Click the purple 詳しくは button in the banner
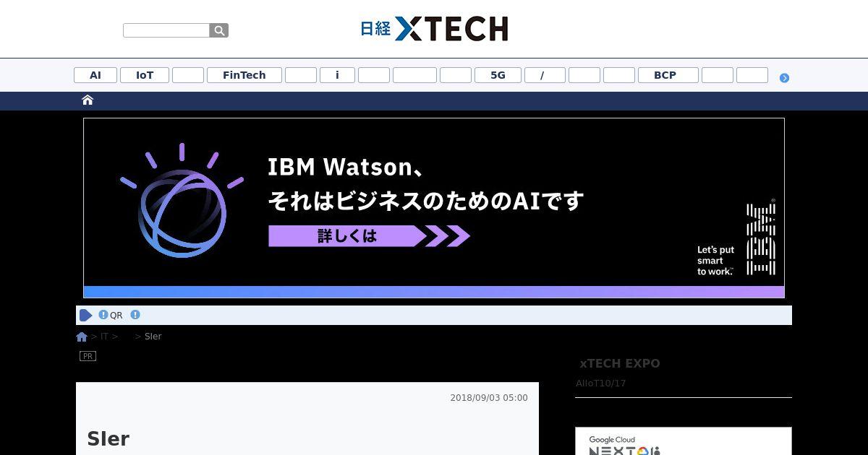The height and width of the screenshot is (455, 868). point(369,236)
